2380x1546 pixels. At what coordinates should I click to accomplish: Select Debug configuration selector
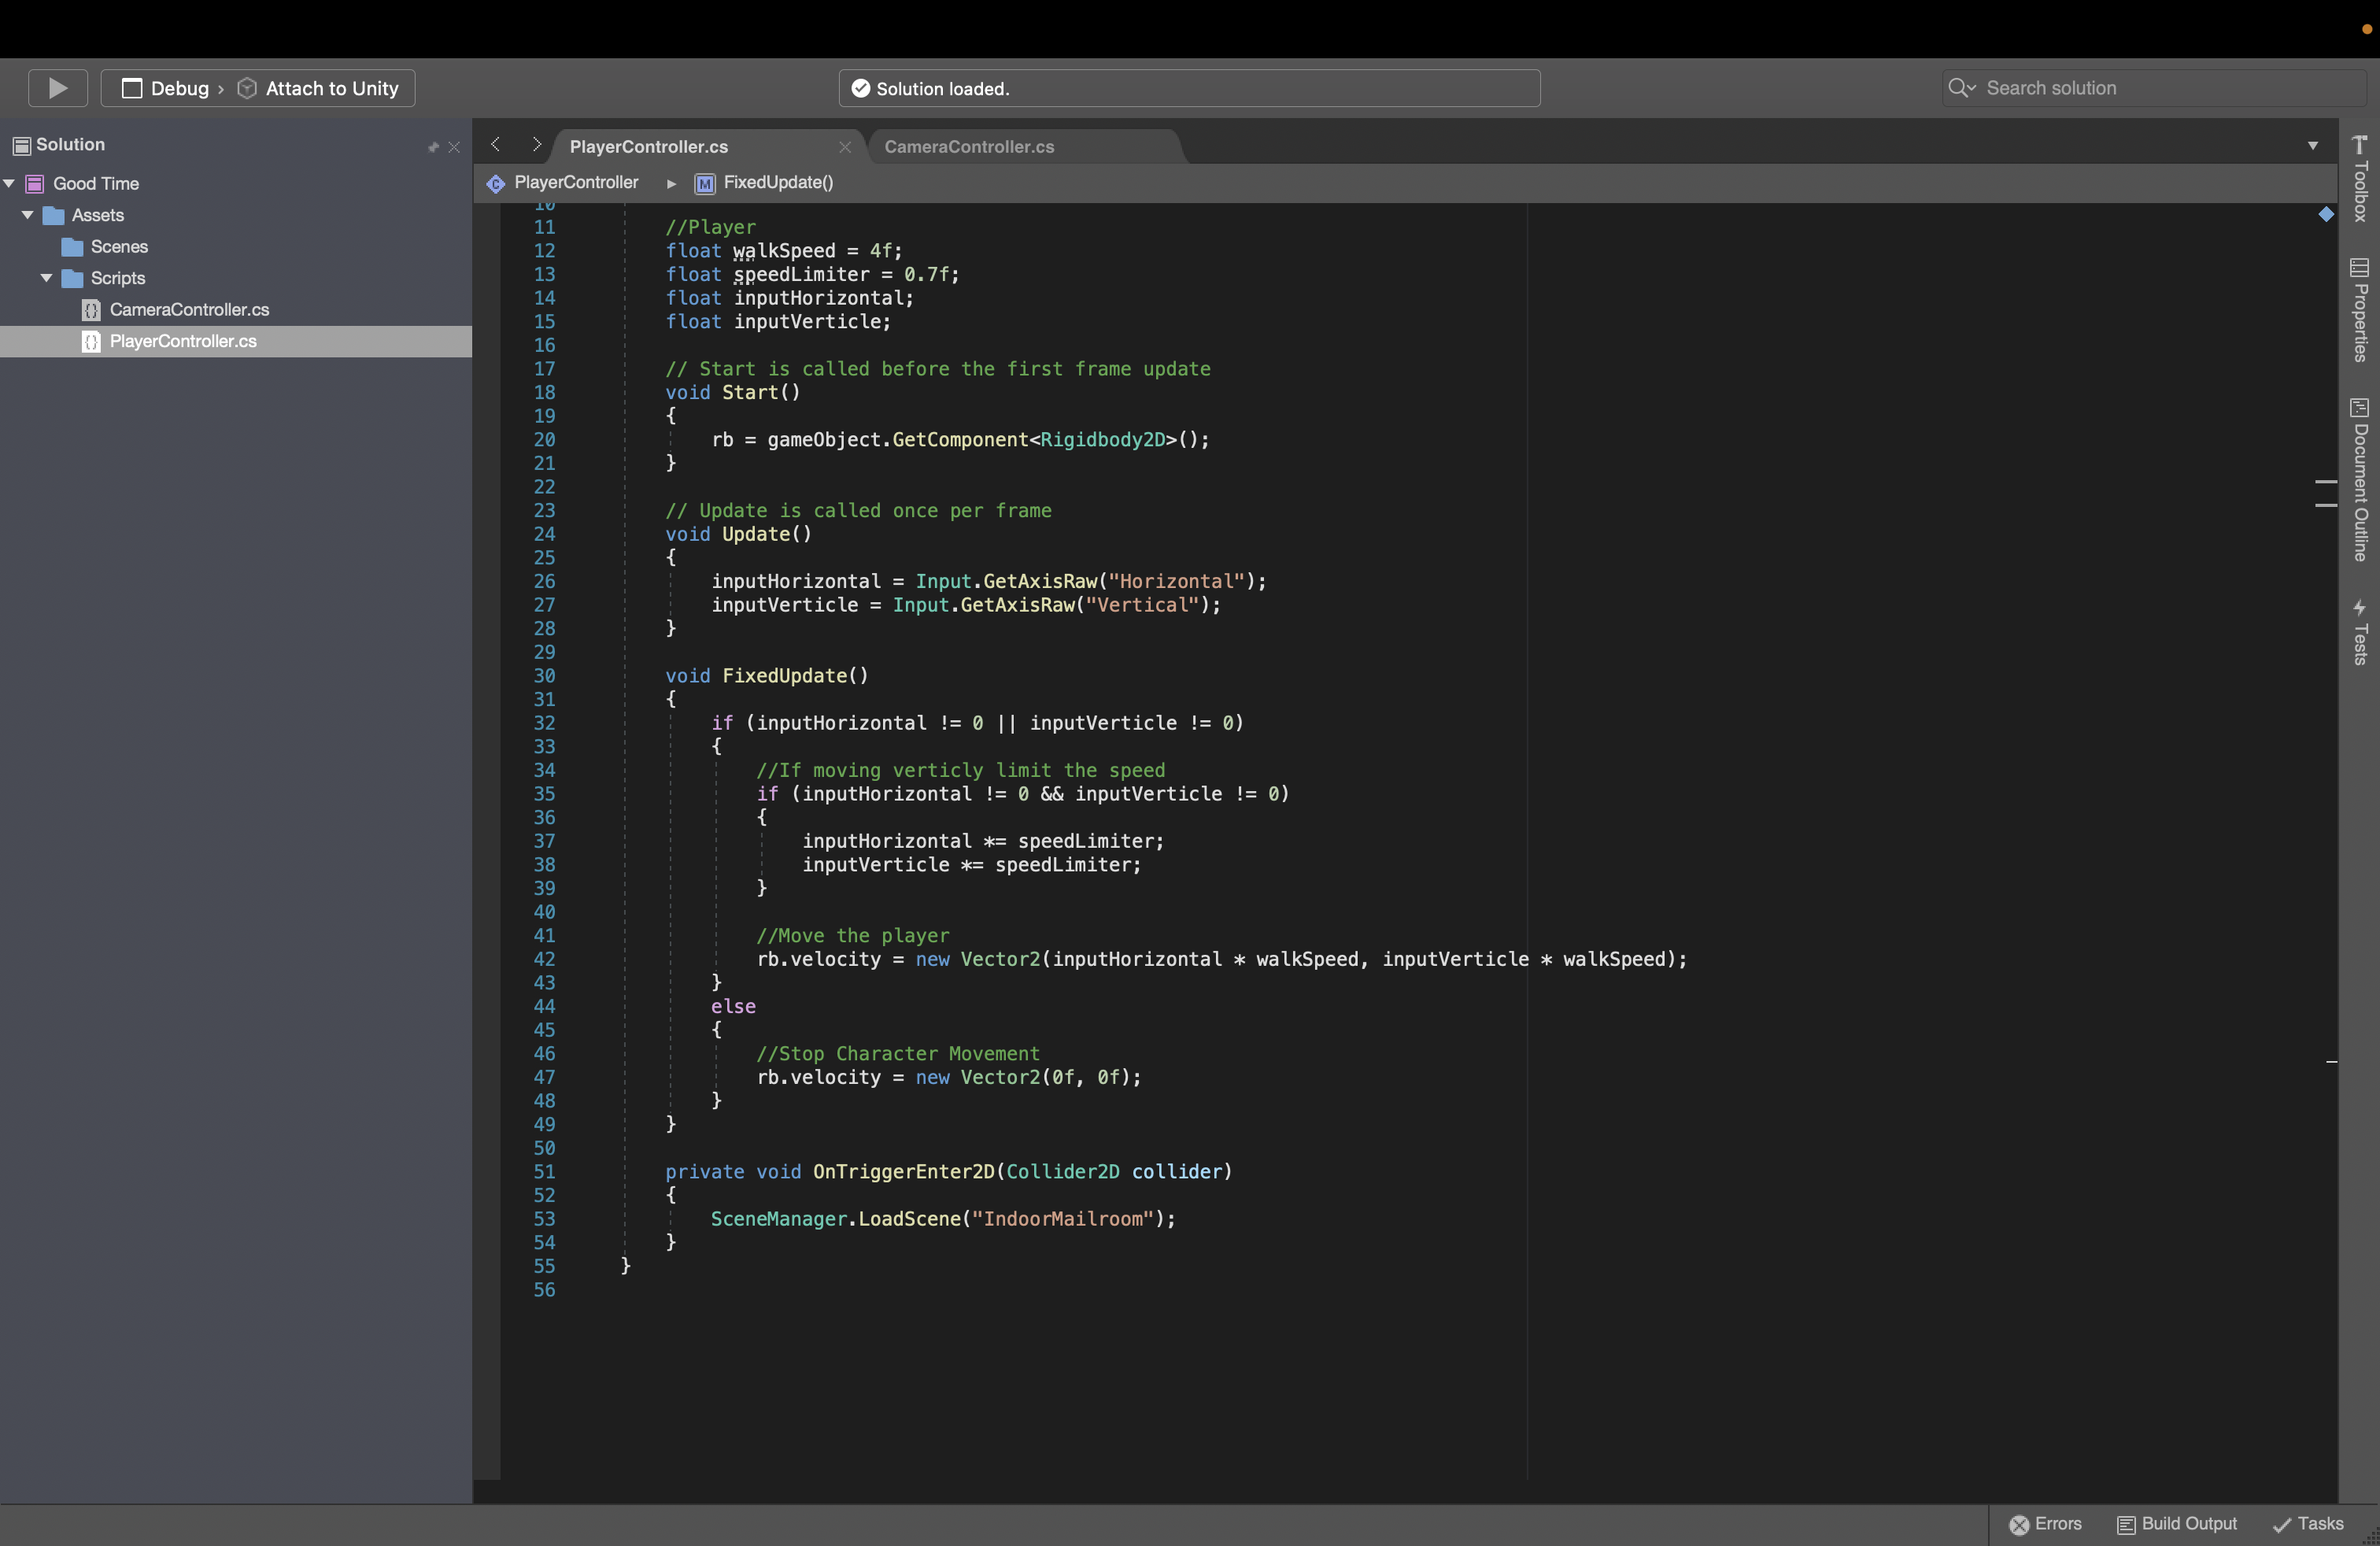(x=168, y=88)
